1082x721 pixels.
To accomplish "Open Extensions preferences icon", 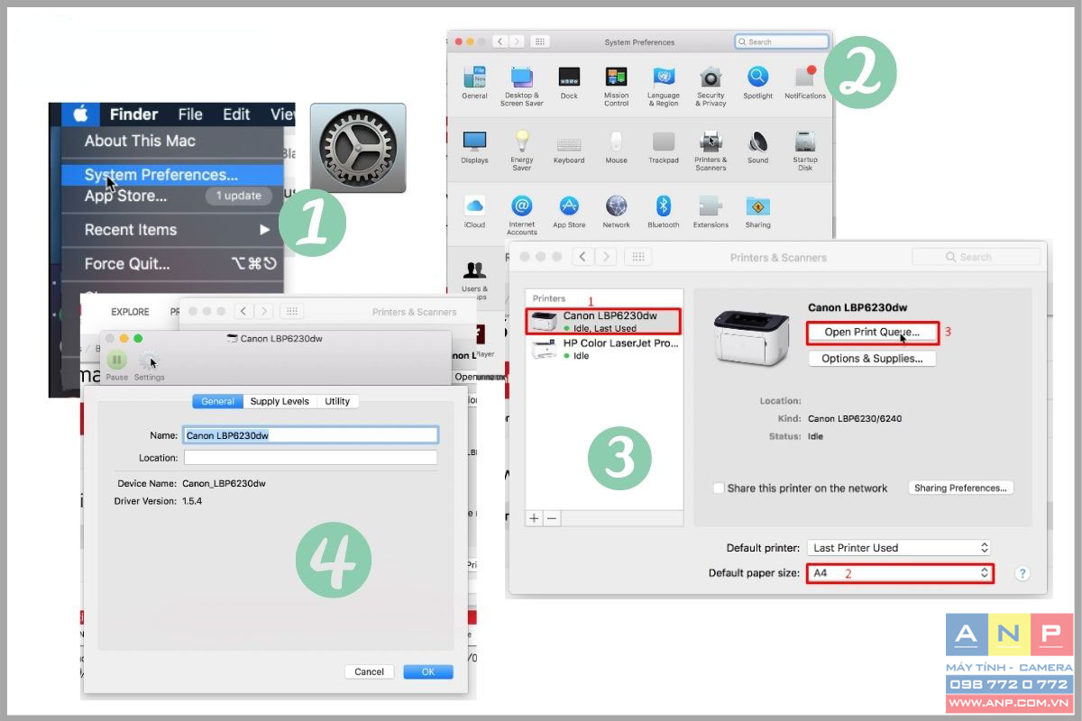I will point(711,206).
